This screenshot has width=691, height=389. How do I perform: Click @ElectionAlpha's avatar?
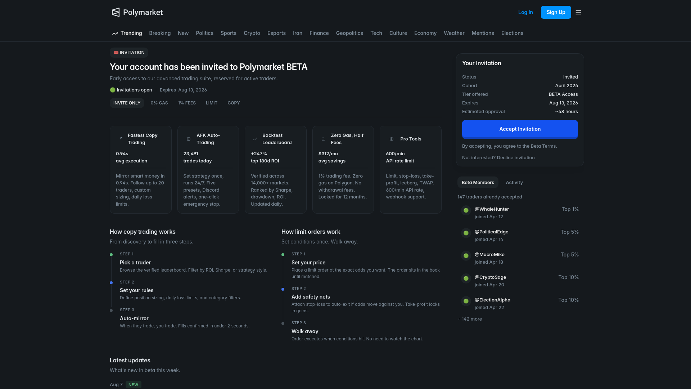coord(466,301)
